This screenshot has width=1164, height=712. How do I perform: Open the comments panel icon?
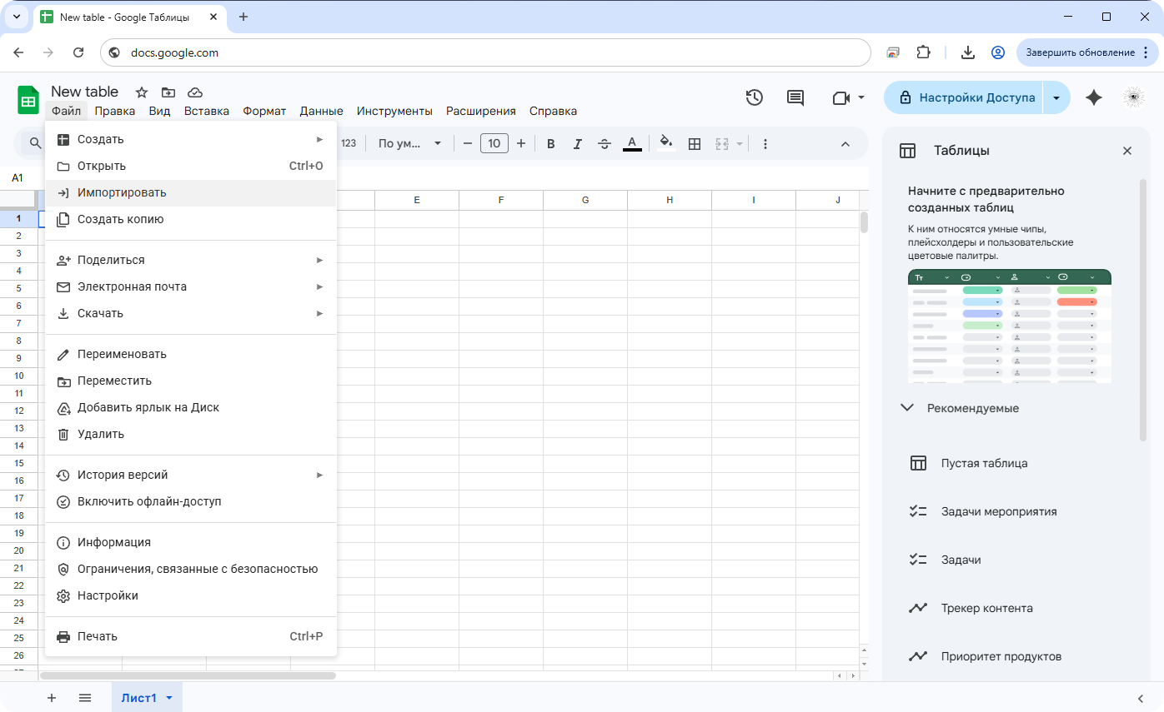click(795, 97)
